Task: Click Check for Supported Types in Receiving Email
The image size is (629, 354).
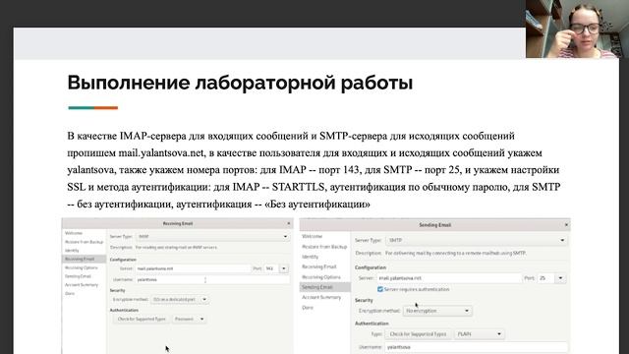Action: click(x=142, y=319)
